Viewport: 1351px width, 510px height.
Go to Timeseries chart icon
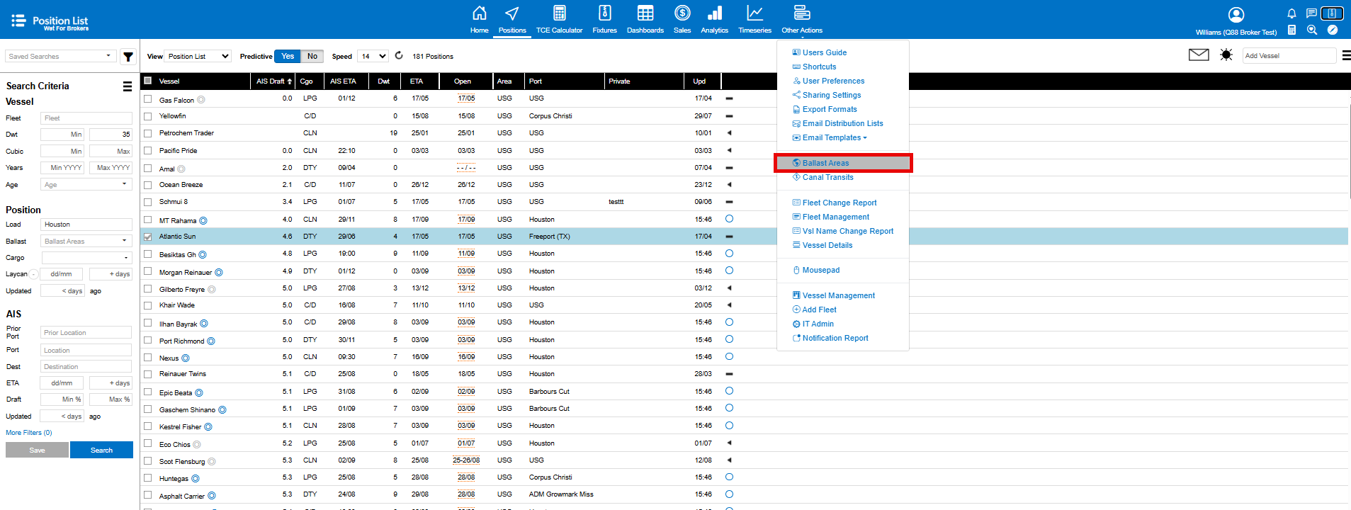(754, 13)
